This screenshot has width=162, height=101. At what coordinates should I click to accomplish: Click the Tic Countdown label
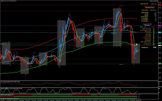pyautogui.click(x=145, y=18)
